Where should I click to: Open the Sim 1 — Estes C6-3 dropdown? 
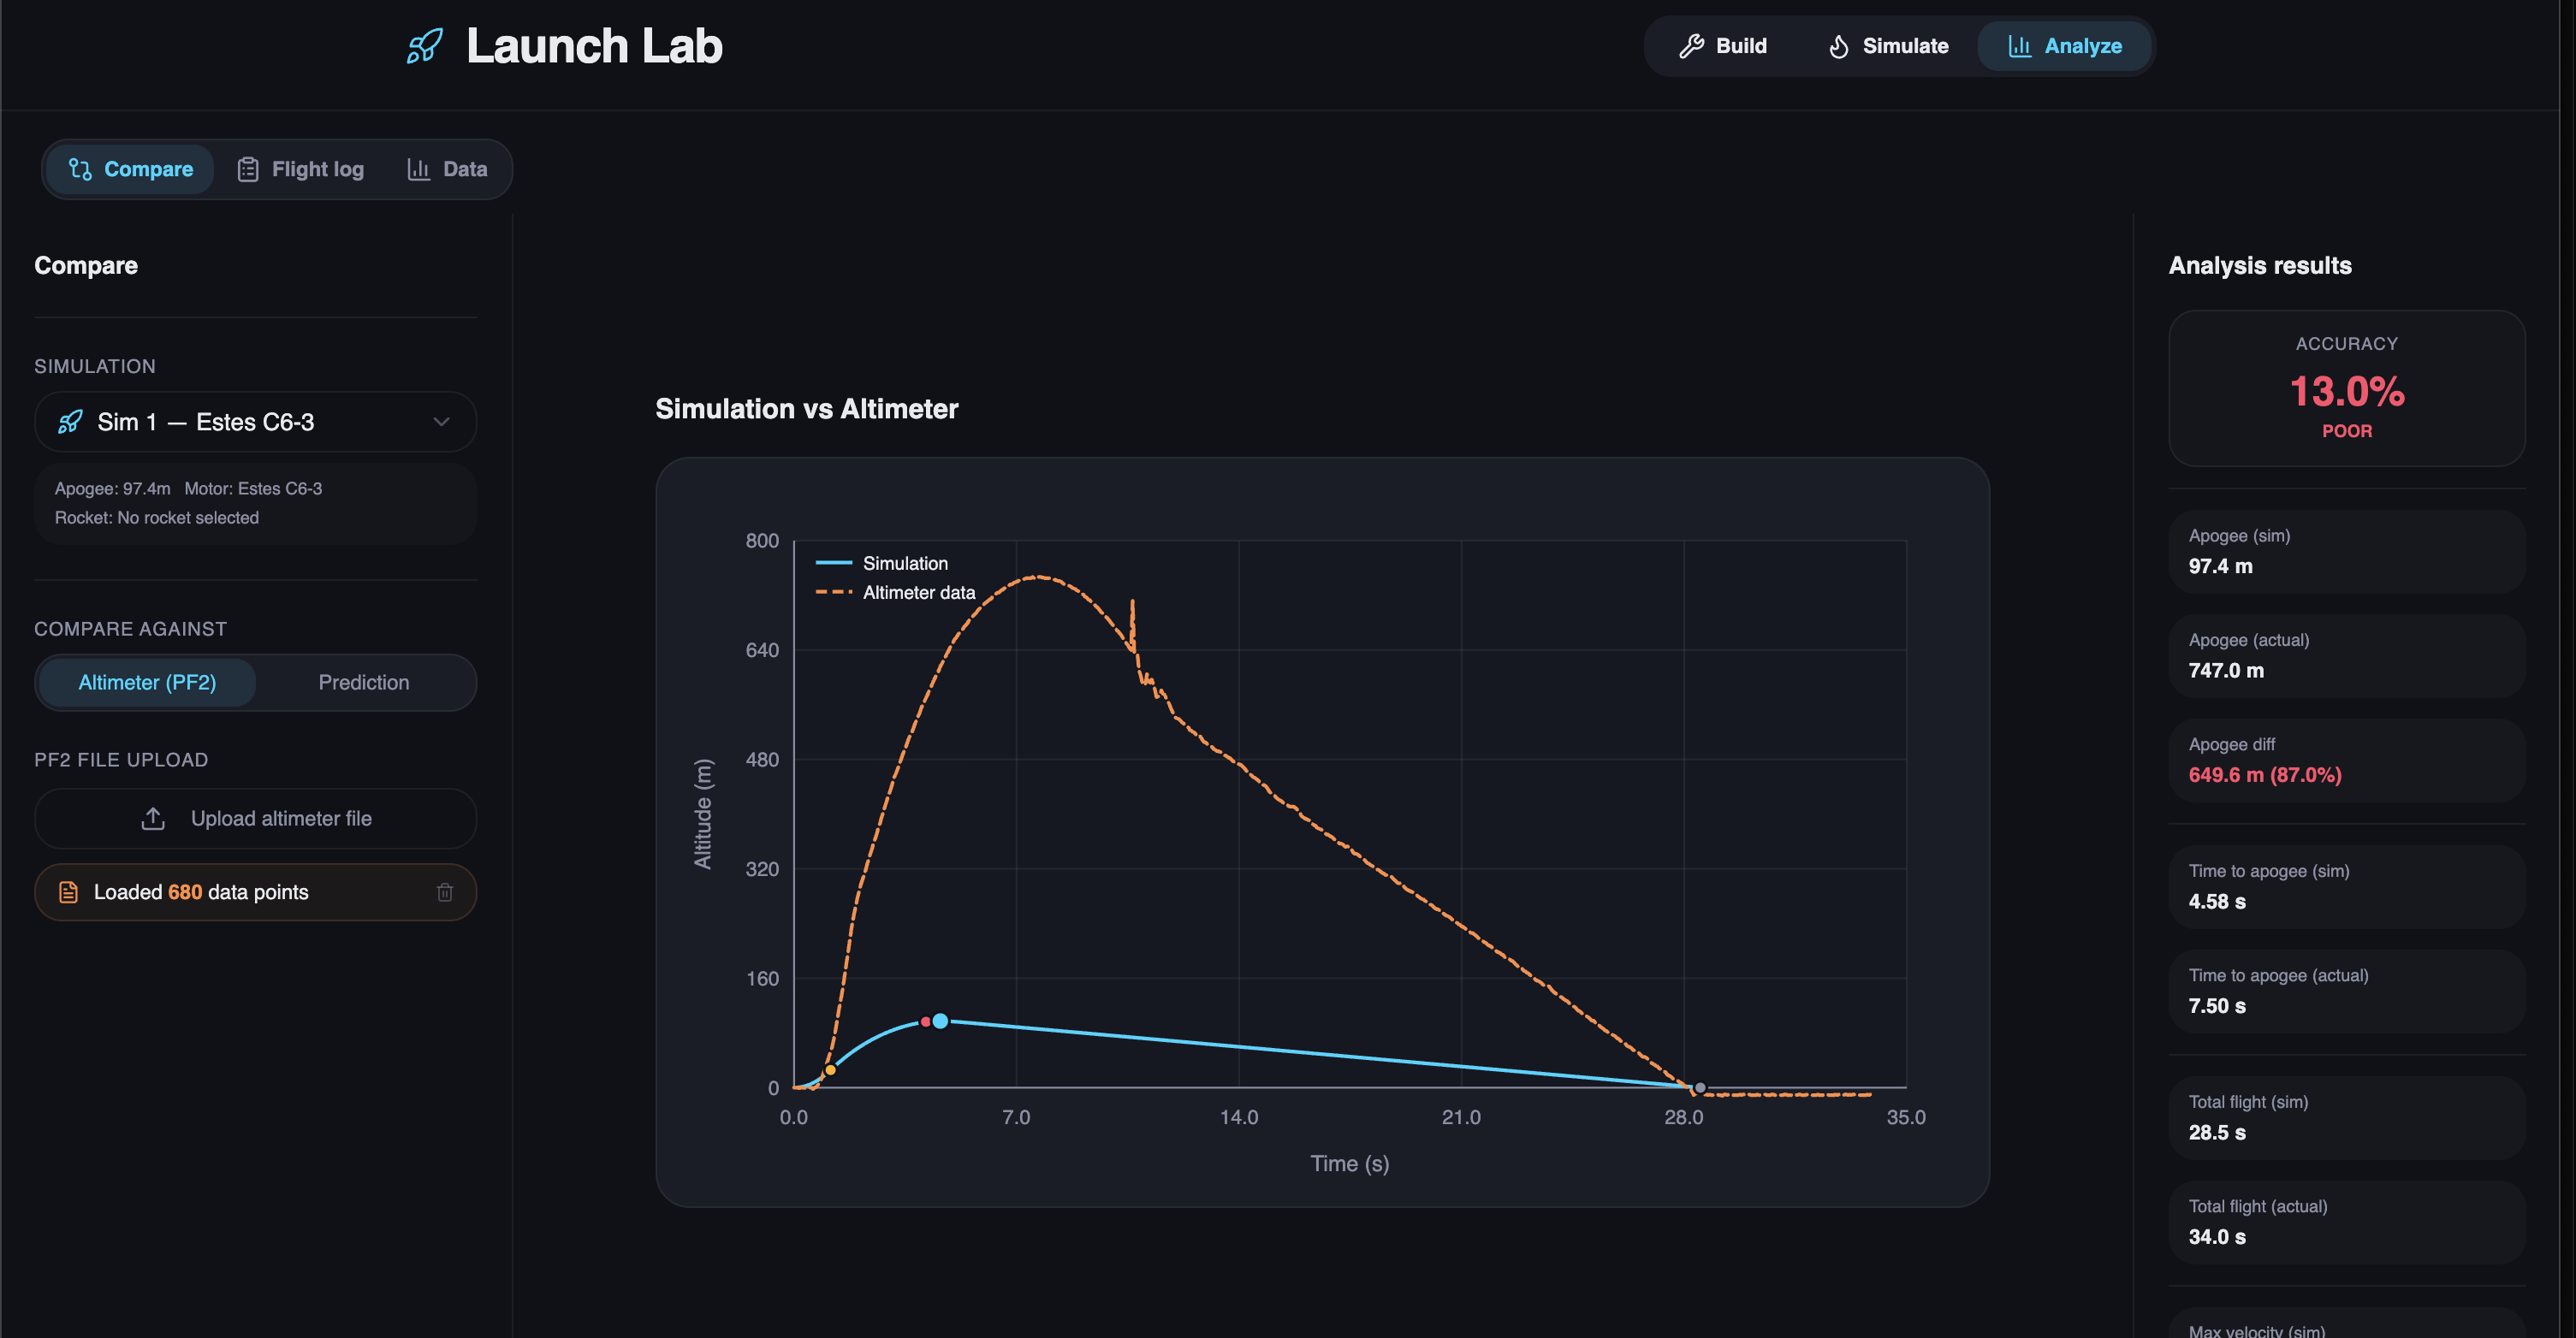(255, 422)
